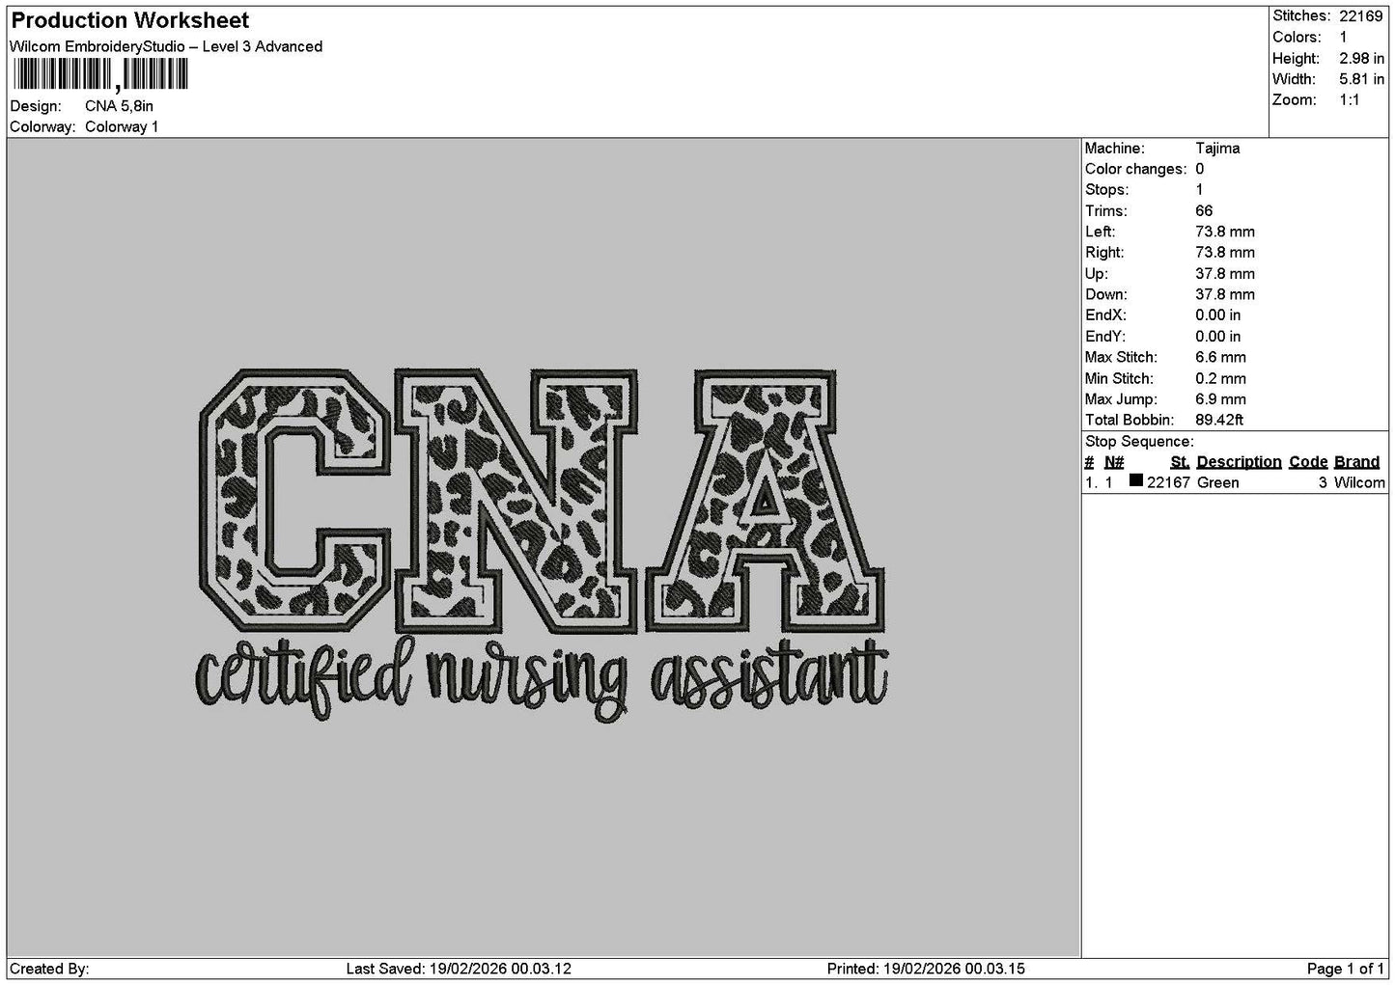Click the zoom value '1:1'
Viewport: 1395px width, 985px height.
point(1350,100)
